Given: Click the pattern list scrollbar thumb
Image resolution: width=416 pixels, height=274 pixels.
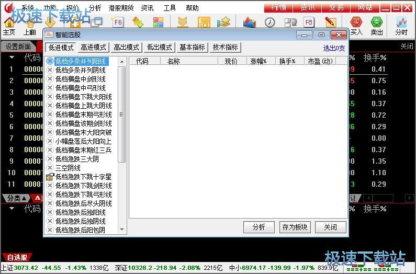Looking at the screenshot, I should point(122,115).
